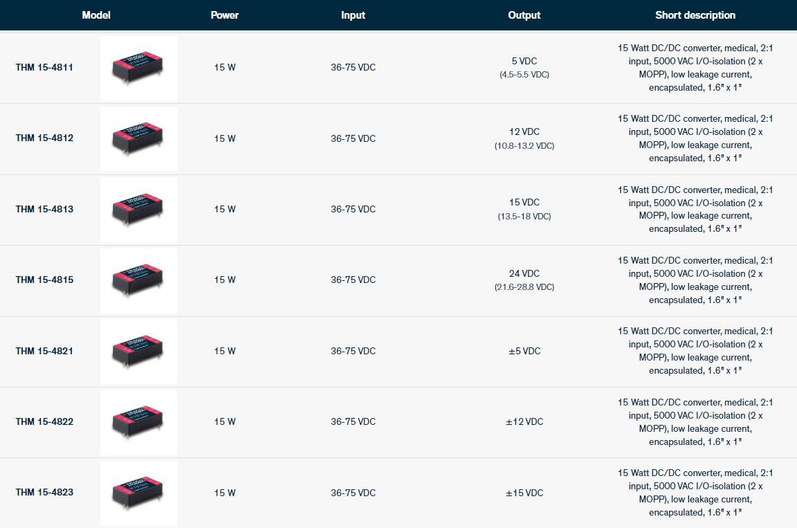Click the ±15 VDC output cell
Screen dimensions: 797x528
[524, 493]
